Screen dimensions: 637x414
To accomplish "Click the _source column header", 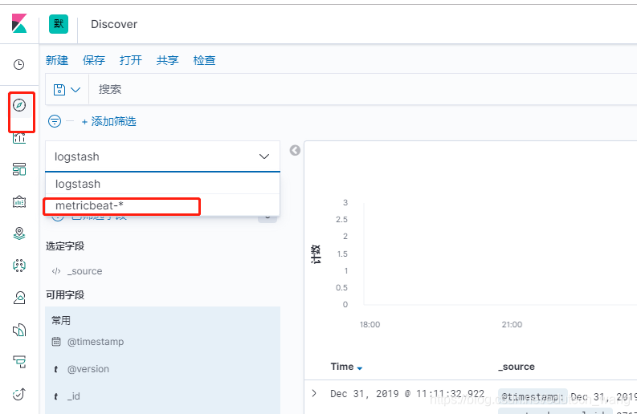I will pyautogui.click(x=517, y=367).
